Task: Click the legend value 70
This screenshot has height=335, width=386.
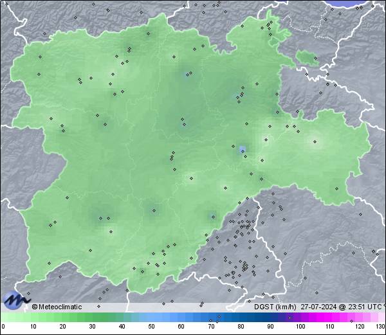Action: click(211, 327)
